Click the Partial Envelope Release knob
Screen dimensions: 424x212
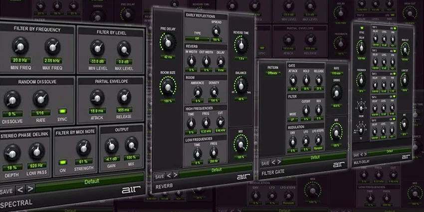[x=124, y=97]
